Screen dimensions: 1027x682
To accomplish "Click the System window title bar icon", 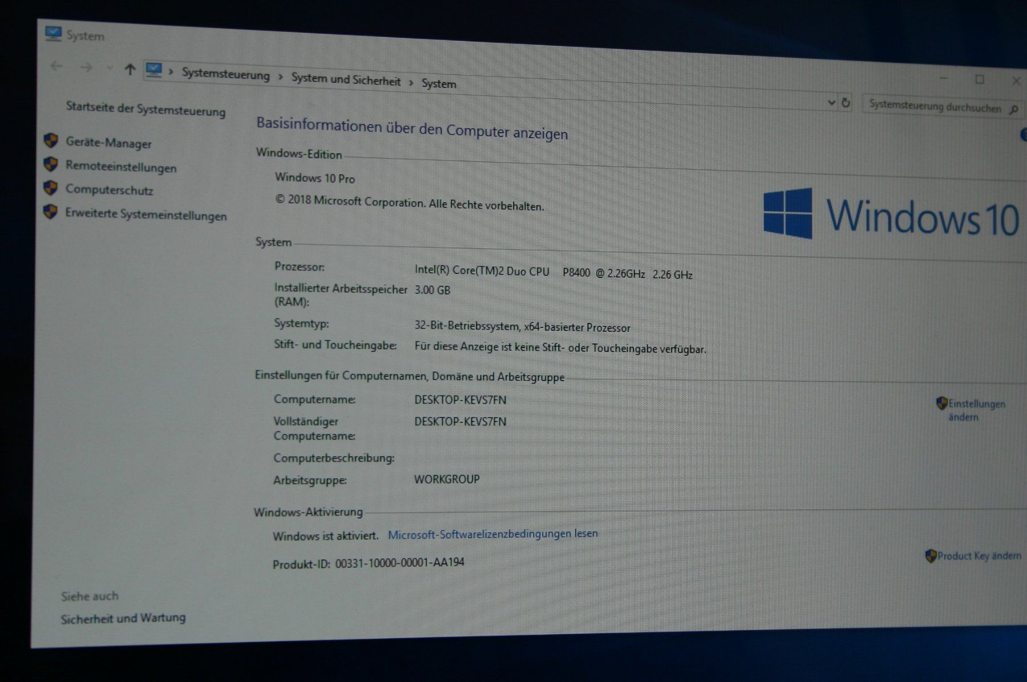I will pos(54,33).
